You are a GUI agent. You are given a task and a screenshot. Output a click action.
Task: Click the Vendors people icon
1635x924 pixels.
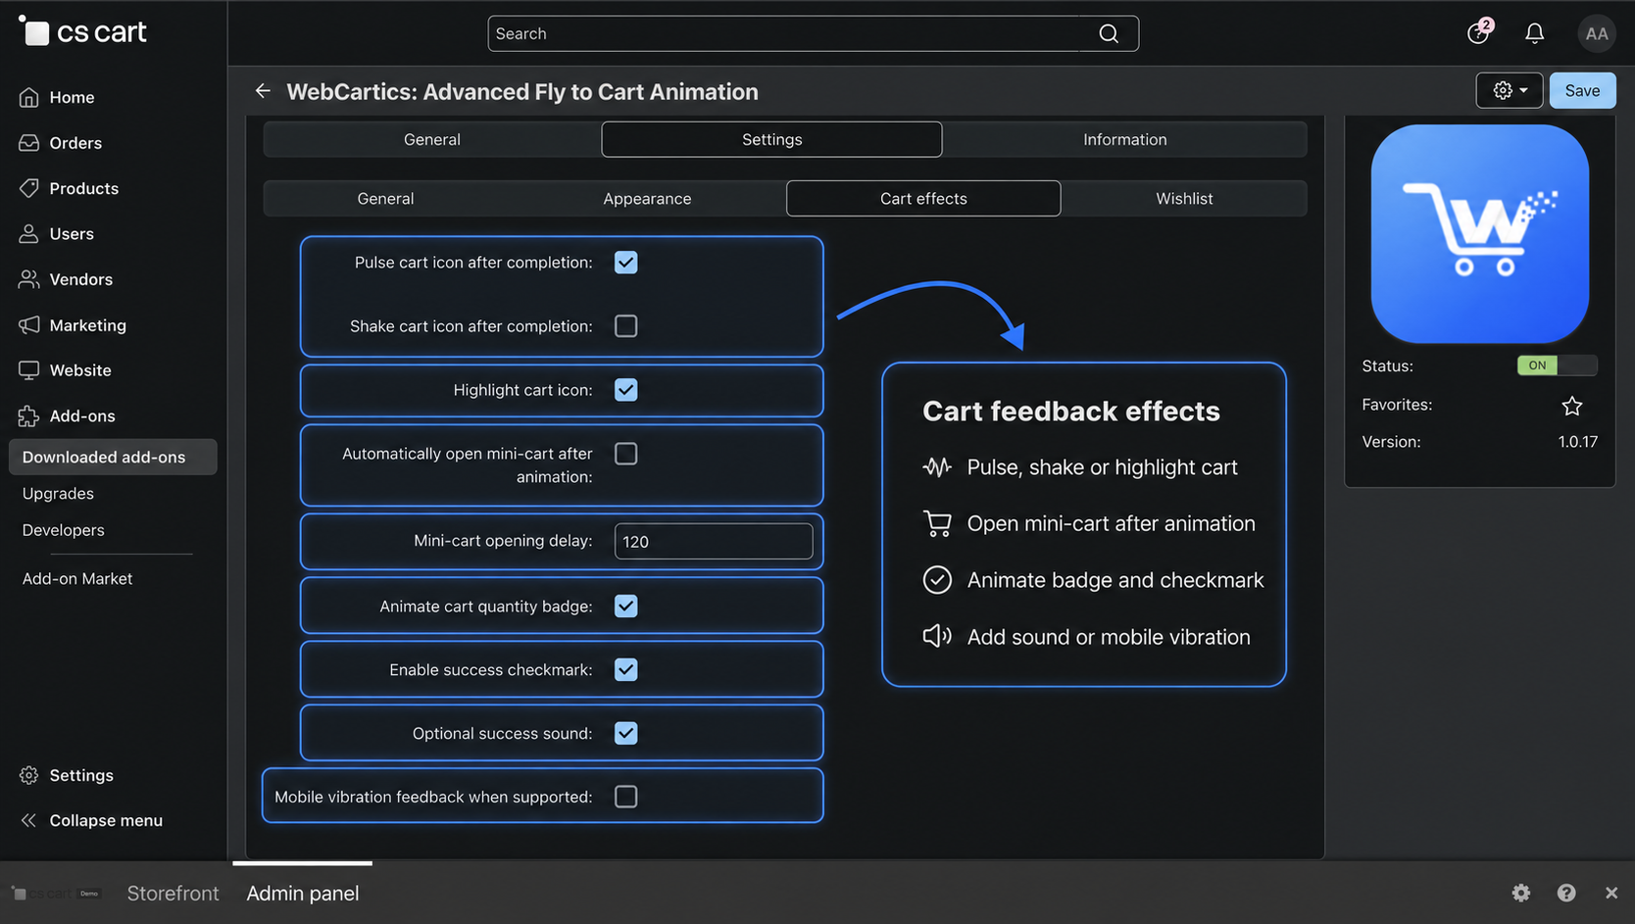pyautogui.click(x=29, y=279)
